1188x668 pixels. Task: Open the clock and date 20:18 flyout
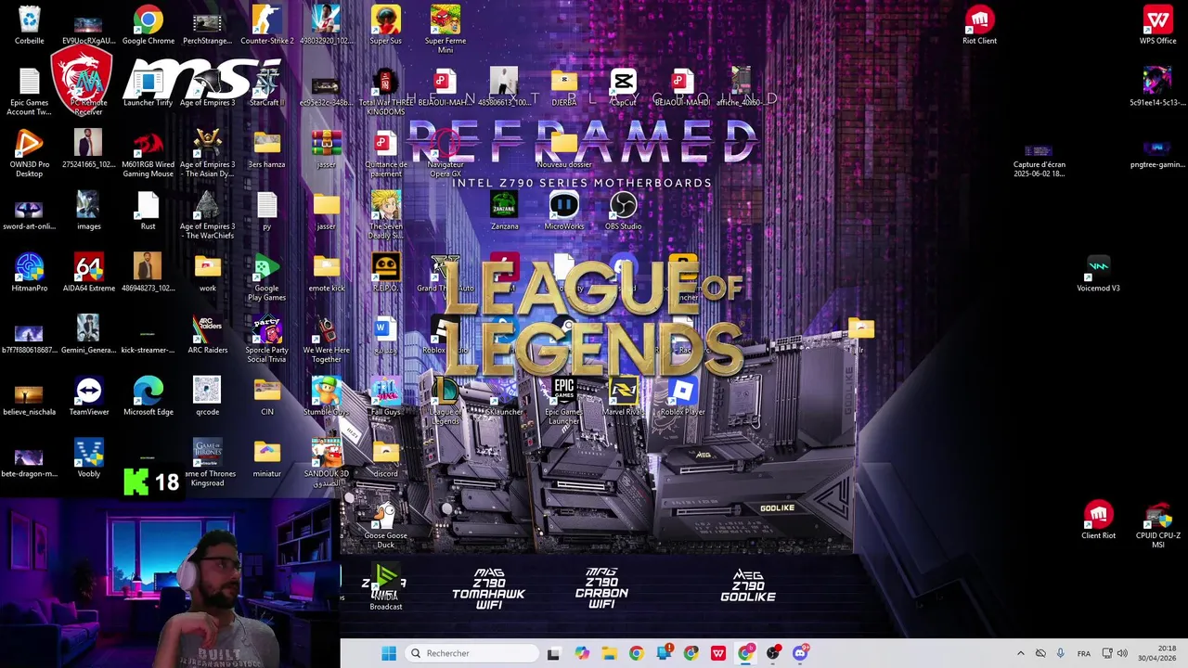pos(1159,653)
